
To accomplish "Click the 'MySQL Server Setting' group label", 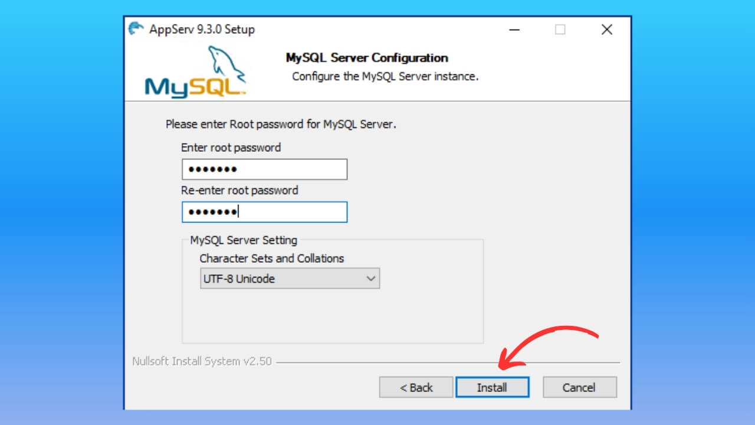I will coord(244,240).
